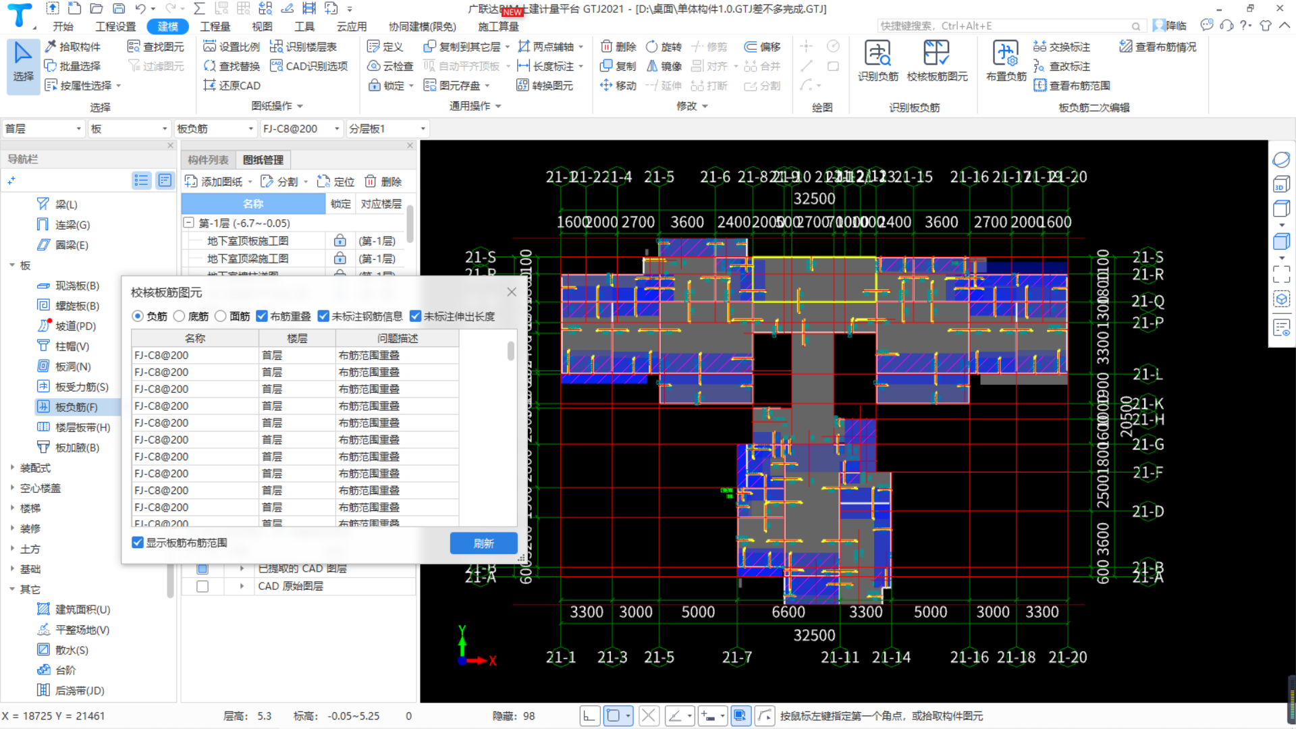Open the FJ-C8@200 dropdown
Viewport: 1296px width, 729px height.
click(x=301, y=128)
